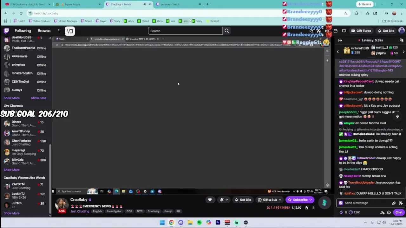406x228 pixels.
Task: Open KickBot bookmark
Action: tap(212, 21)
